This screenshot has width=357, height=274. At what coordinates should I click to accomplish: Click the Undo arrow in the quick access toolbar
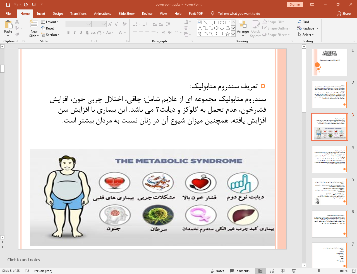pyautogui.click(x=16, y=4)
